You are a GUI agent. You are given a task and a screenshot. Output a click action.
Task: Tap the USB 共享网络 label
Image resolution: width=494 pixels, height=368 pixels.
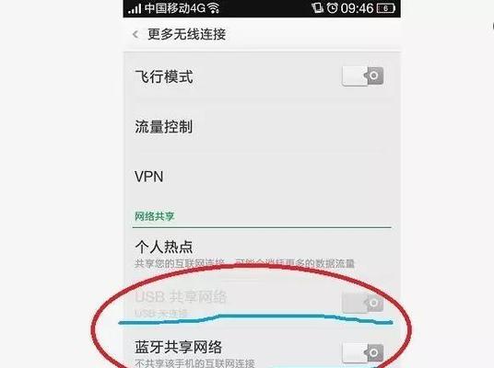tap(181, 296)
